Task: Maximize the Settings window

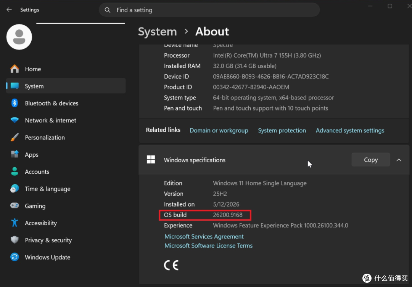Action: pyautogui.click(x=390, y=6)
